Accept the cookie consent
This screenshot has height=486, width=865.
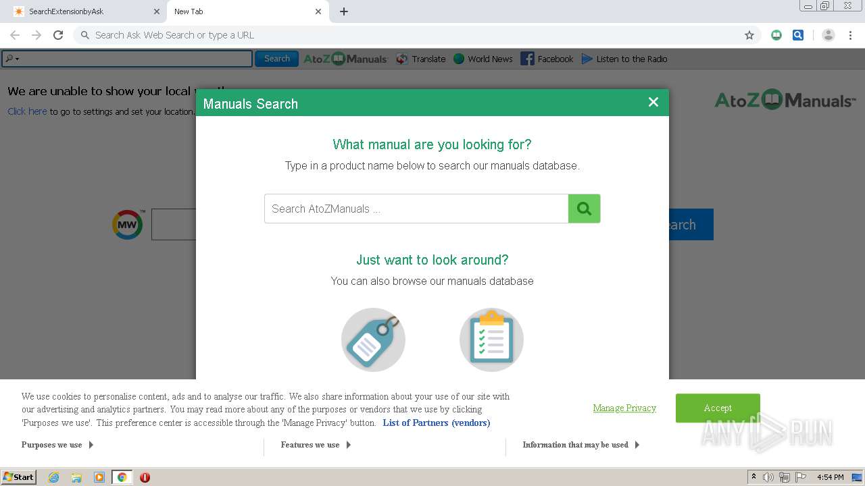tap(718, 408)
